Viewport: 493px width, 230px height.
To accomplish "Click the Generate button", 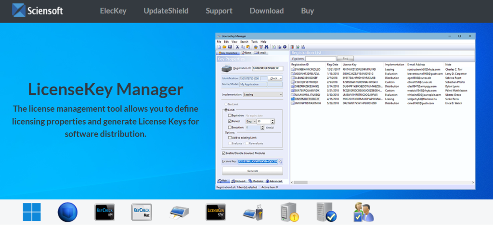I will (x=252, y=171).
